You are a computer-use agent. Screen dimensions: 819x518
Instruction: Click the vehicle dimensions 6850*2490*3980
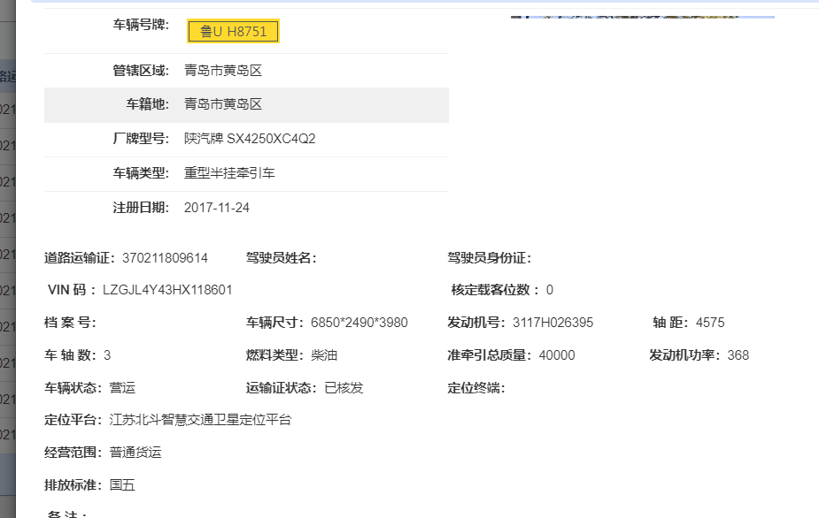coord(359,323)
